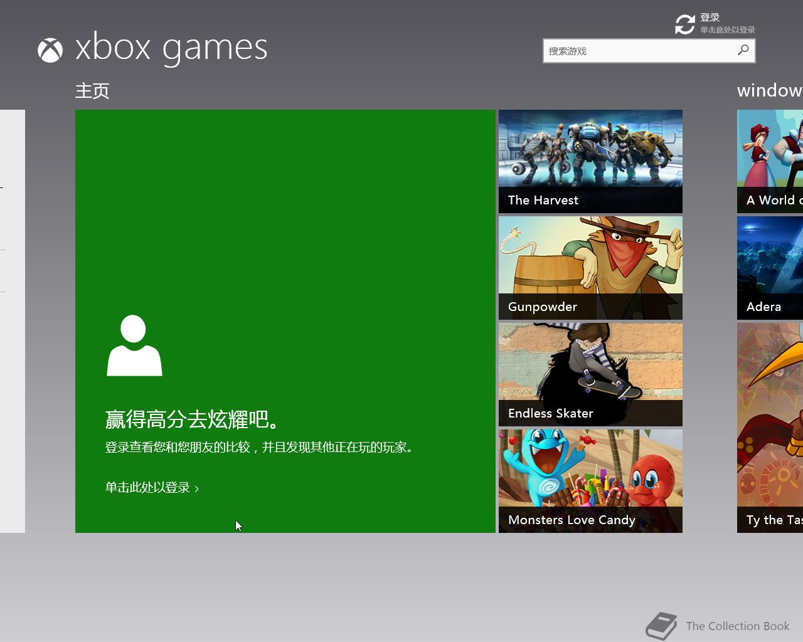Open the Adera game tile

coord(770,268)
